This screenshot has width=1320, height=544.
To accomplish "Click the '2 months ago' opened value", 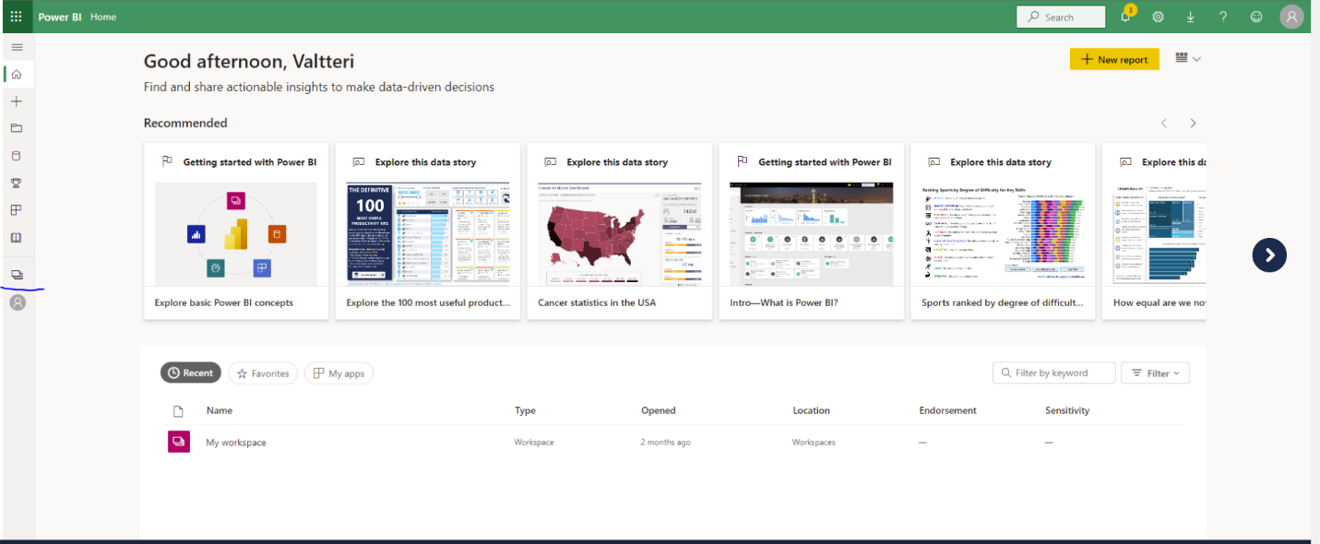I will click(x=666, y=443).
